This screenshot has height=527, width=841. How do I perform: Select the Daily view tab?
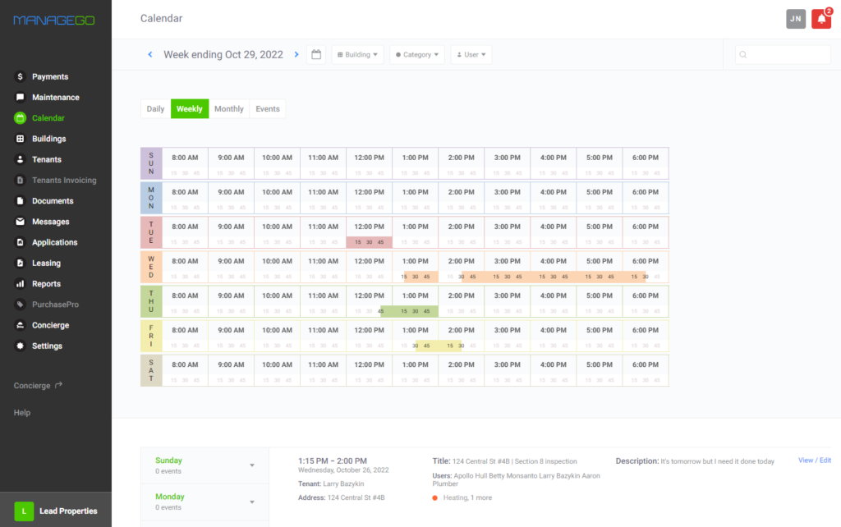tap(154, 108)
